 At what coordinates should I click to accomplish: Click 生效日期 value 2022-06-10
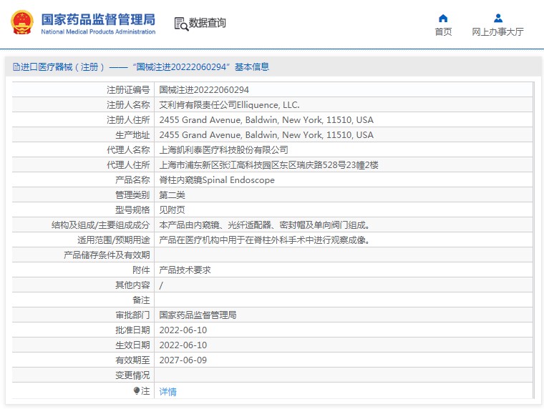point(183,345)
